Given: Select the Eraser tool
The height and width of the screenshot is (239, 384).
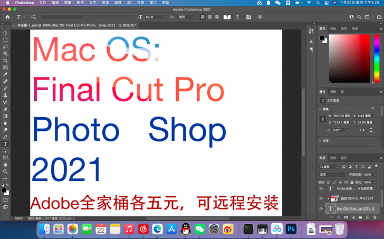Looking at the screenshot, I should [5, 109].
